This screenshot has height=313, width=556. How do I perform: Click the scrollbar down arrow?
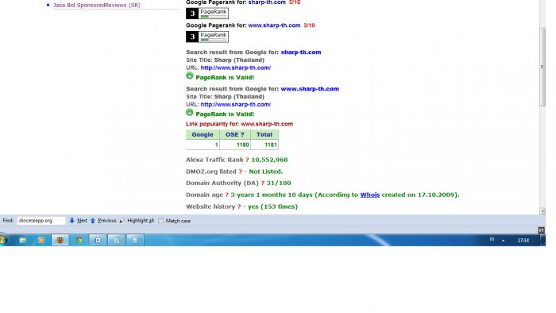click(542, 211)
